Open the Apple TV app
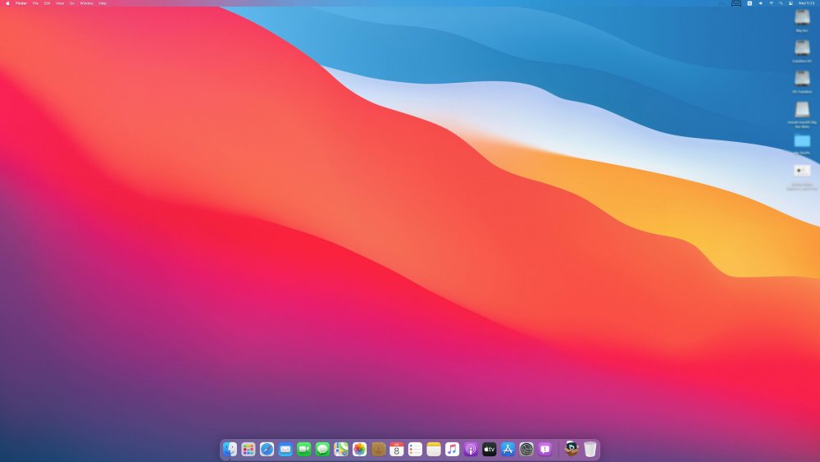The width and height of the screenshot is (820, 462). (x=490, y=449)
